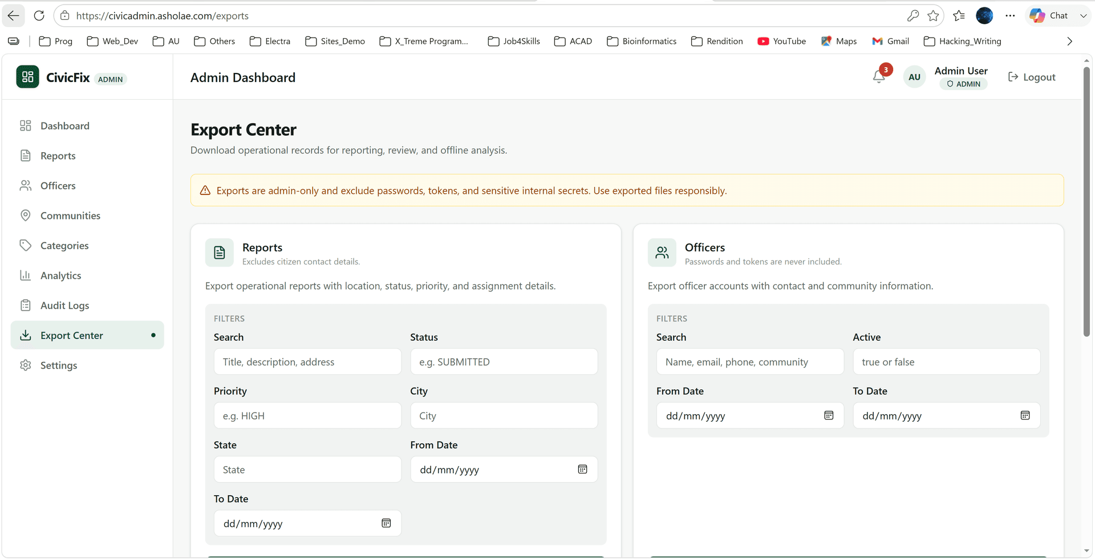Open Communities in the sidebar
The width and height of the screenshot is (1095, 559).
pos(87,215)
